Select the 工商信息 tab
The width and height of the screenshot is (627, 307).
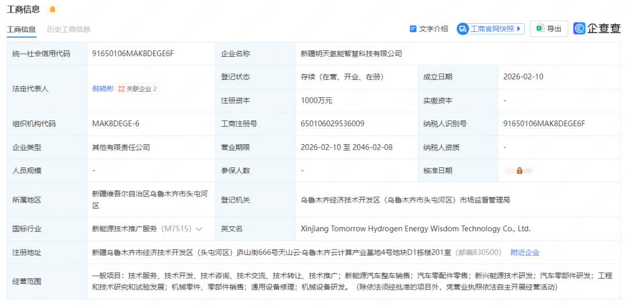21,30
